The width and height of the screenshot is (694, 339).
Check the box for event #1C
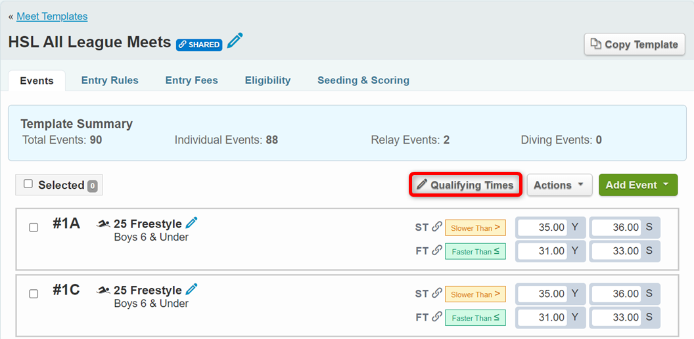(34, 294)
